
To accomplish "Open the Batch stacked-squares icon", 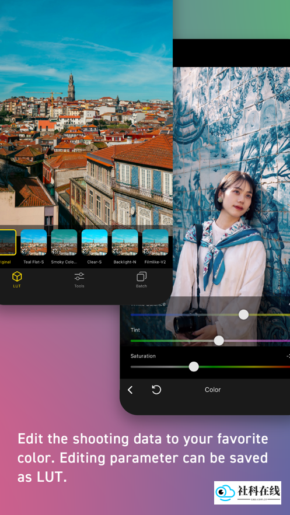I will [x=142, y=276].
